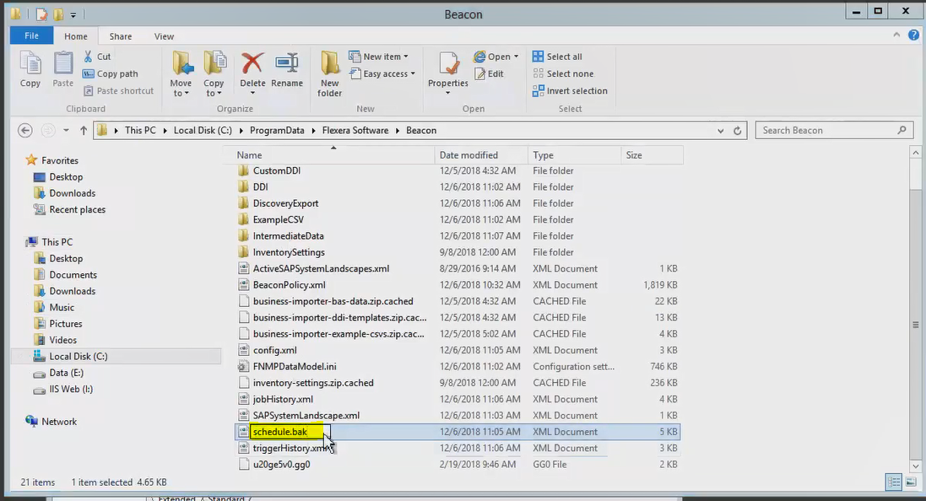Click Flexera Software in the breadcrumb
Viewport: 926px width, 501px height.
click(355, 131)
